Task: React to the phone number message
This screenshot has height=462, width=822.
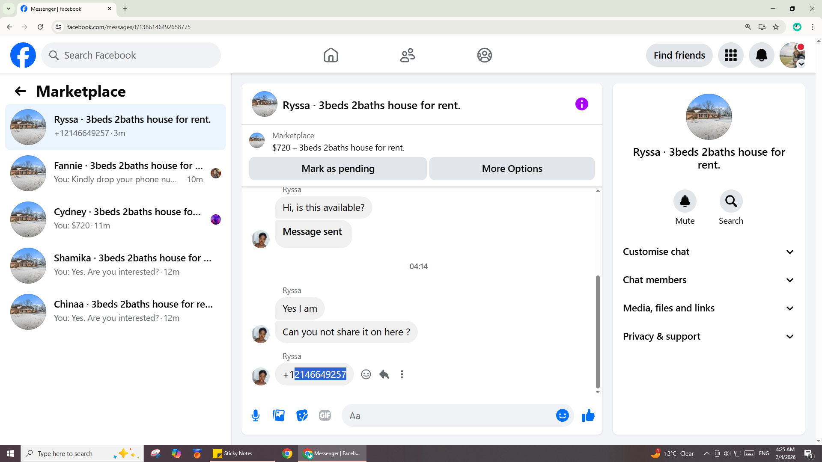Action: 366,374
